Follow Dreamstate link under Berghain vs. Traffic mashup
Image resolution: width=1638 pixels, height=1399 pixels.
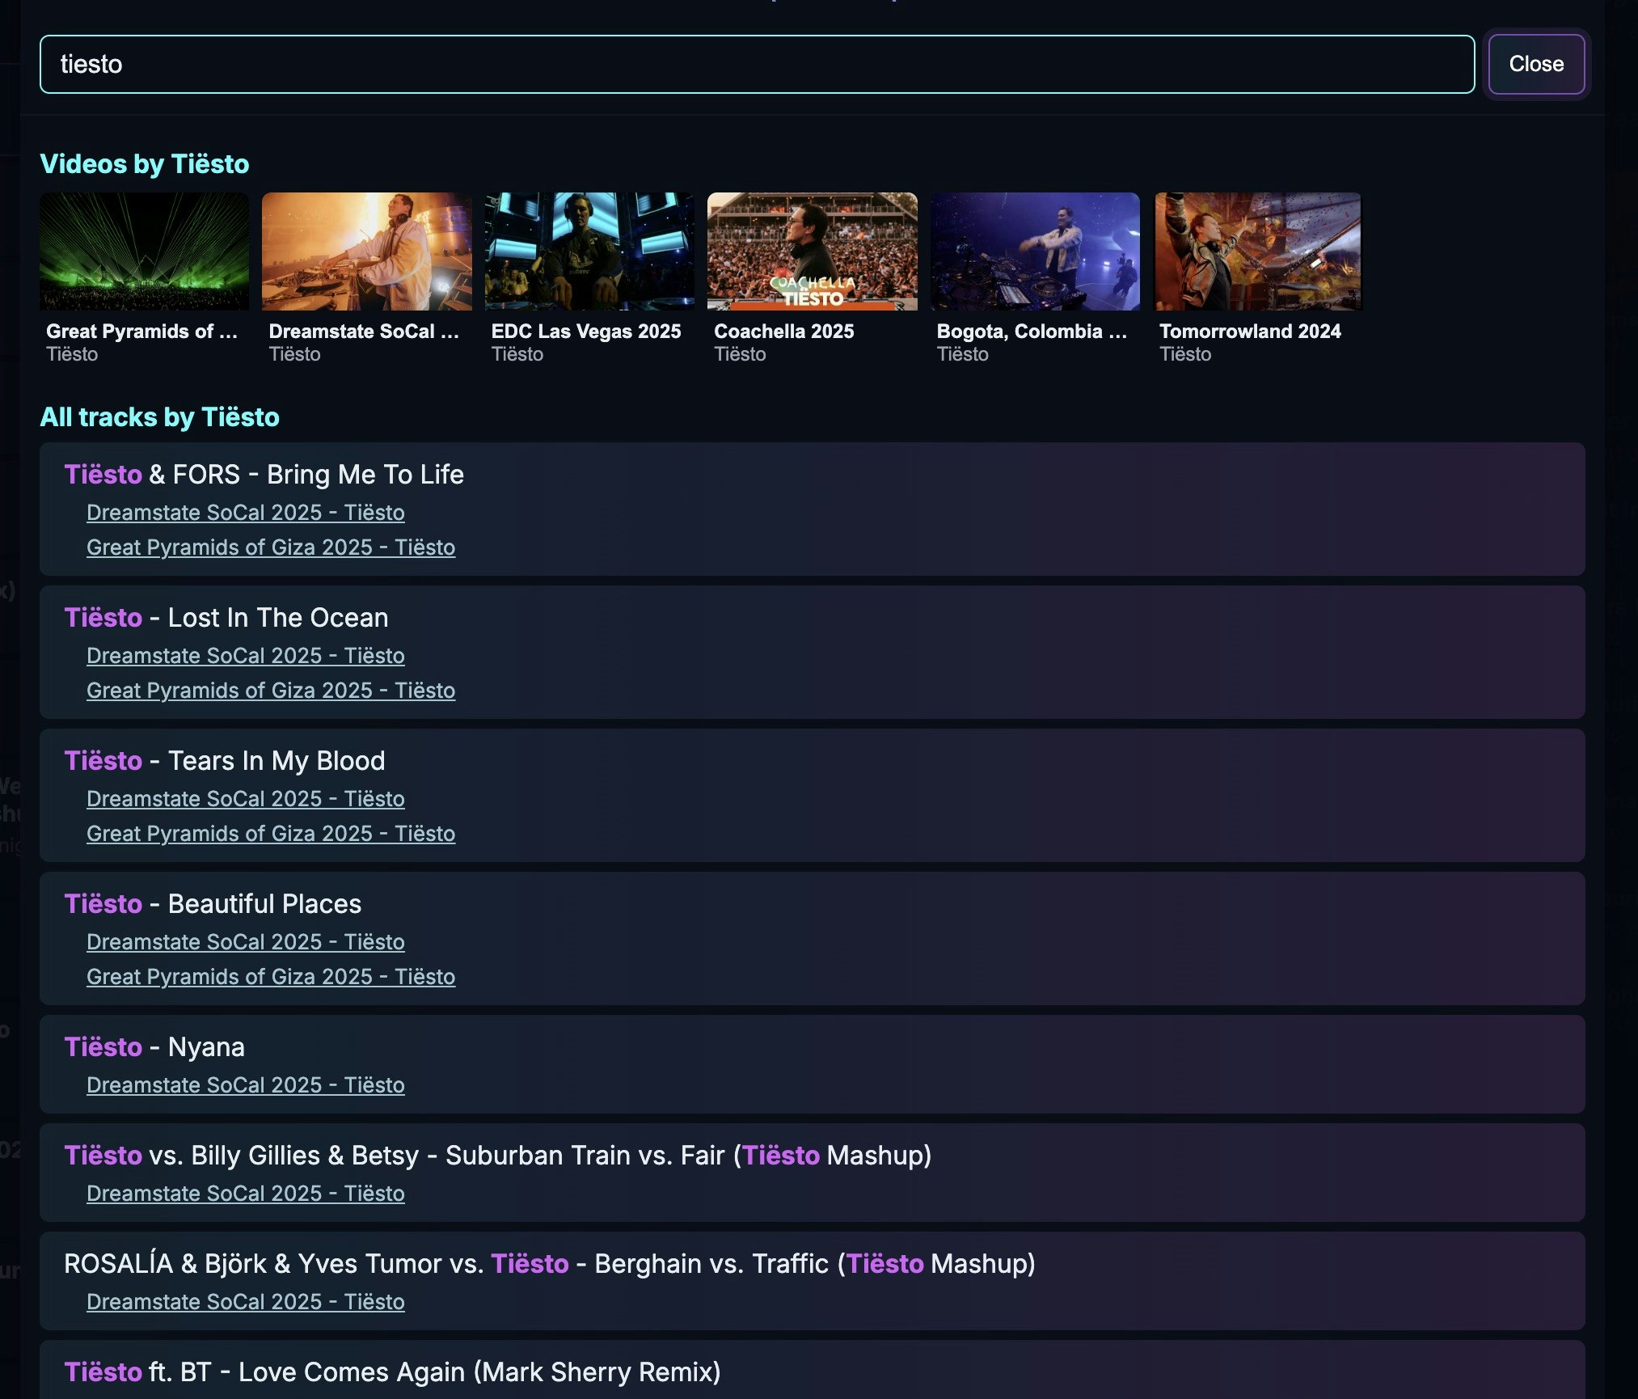click(245, 1302)
